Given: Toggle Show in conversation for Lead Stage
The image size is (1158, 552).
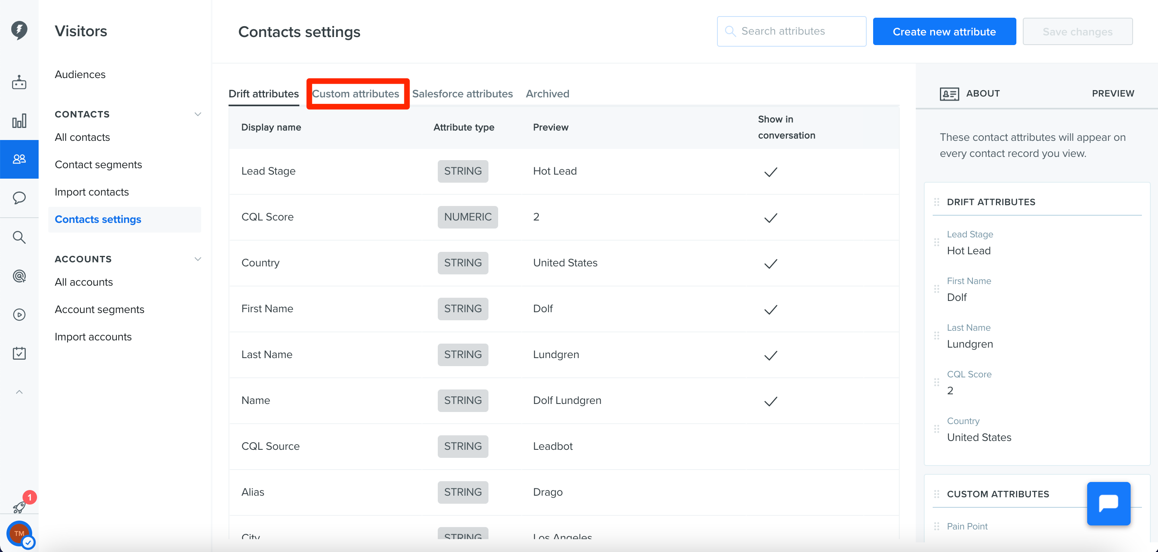Looking at the screenshot, I should coord(771,172).
